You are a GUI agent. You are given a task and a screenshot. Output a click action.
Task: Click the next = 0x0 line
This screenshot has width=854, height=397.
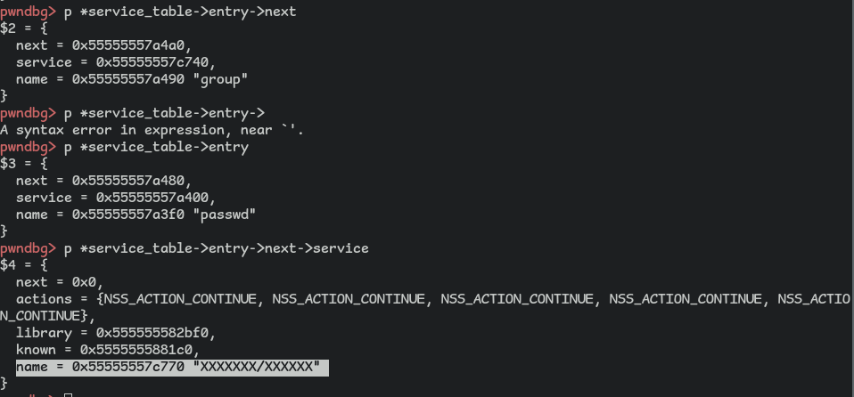tap(60, 282)
